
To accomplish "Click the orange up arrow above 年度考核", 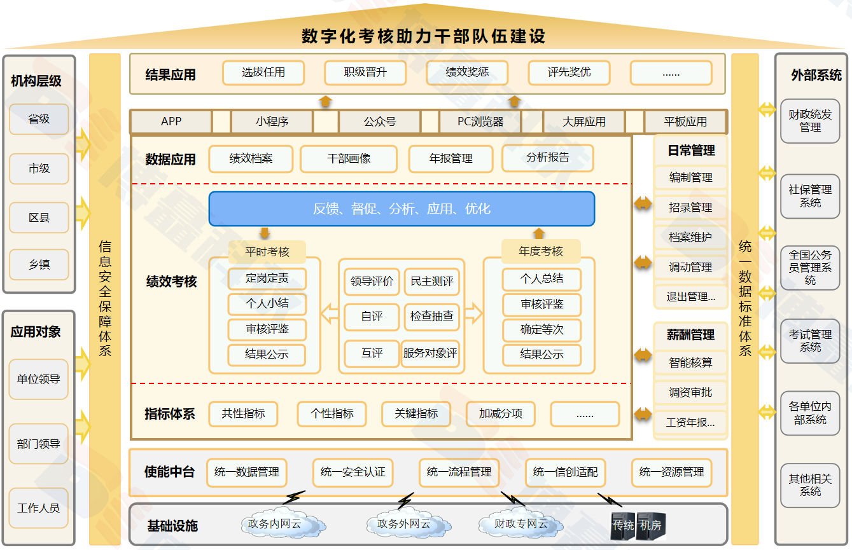I will click(539, 233).
